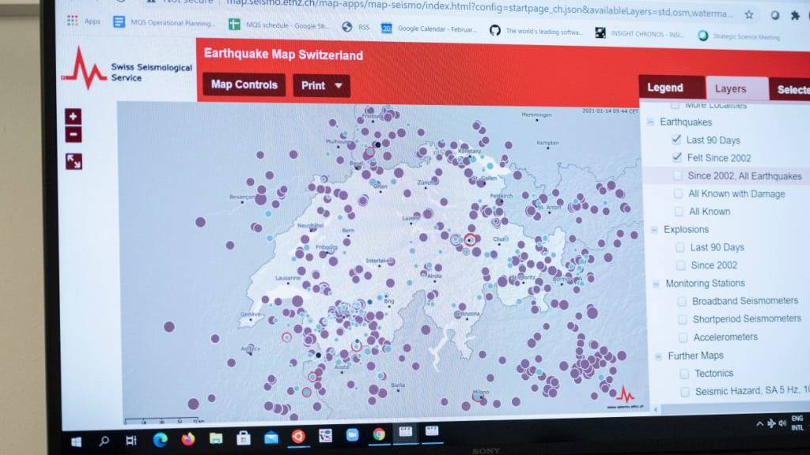Collapse the Earthquakes layer group
The width and height of the screenshot is (810, 455).
(650, 122)
